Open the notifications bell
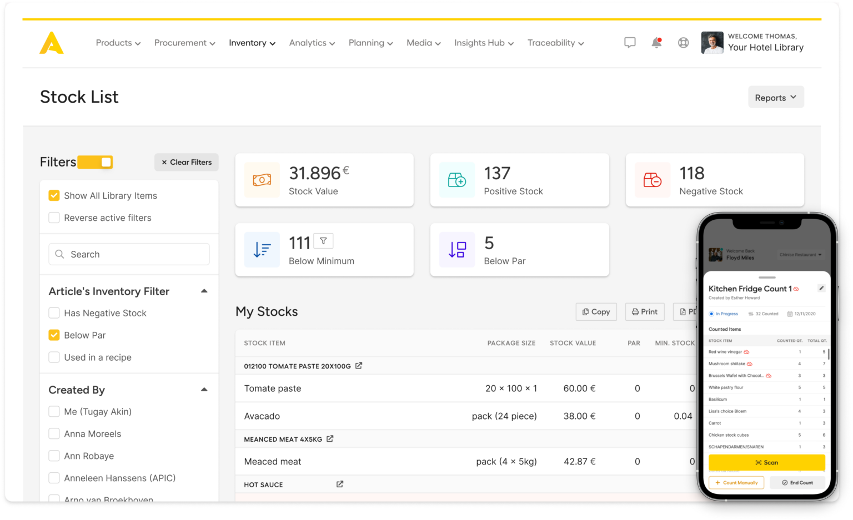This screenshot has width=853, height=520. [x=656, y=43]
